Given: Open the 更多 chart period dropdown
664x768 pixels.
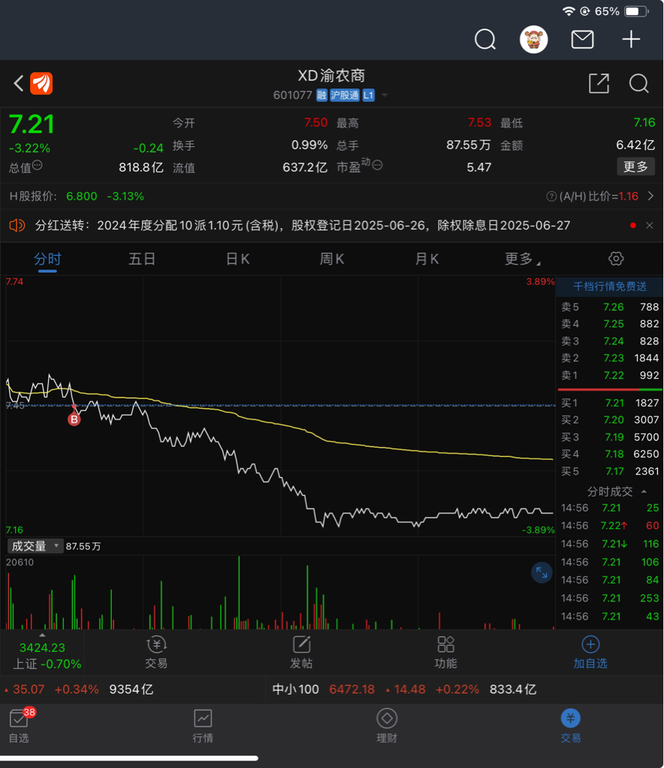Looking at the screenshot, I should tap(522, 259).
